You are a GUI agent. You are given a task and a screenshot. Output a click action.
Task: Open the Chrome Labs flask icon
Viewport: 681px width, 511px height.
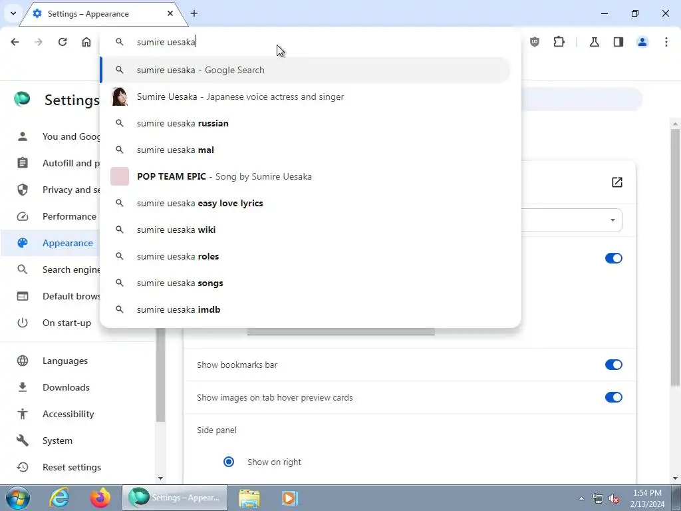(594, 42)
